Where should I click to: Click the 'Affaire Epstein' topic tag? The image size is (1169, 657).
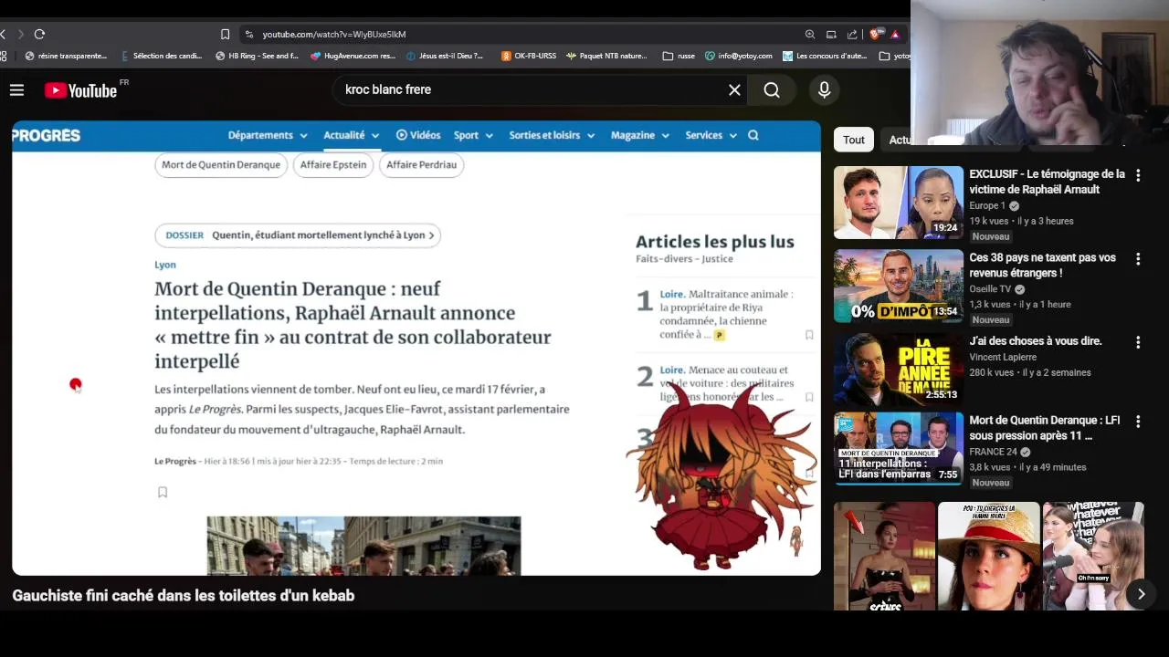[333, 164]
